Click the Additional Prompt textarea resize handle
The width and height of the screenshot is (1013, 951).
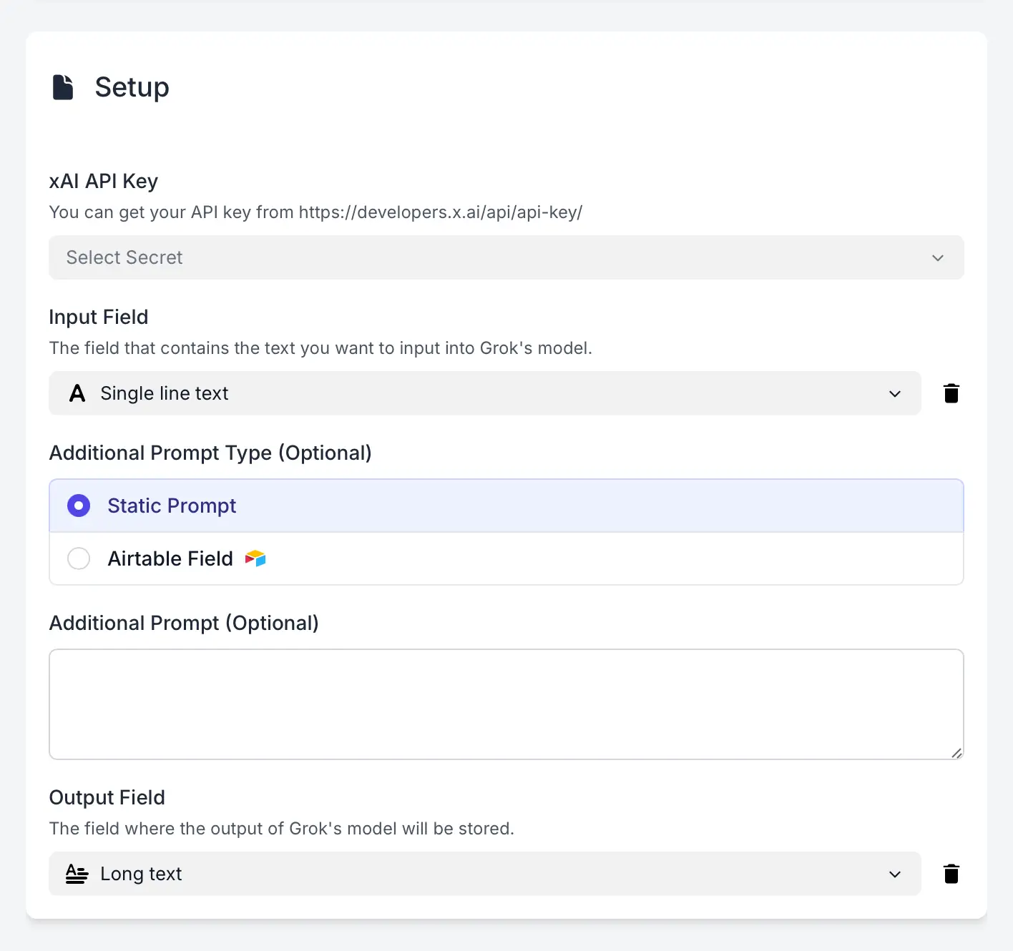point(956,752)
